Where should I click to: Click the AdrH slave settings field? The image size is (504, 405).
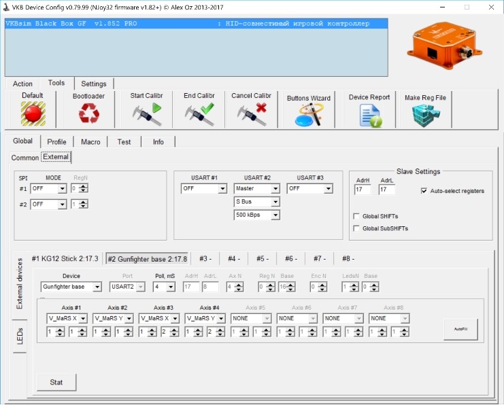363,190
